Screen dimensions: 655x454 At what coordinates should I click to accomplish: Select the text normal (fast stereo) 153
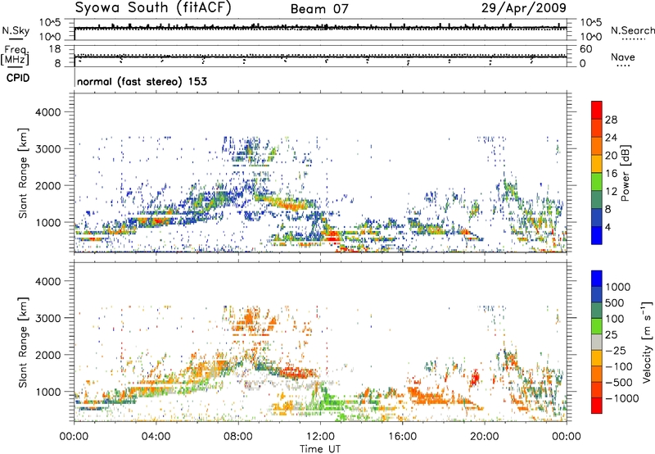(x=142, y=81)
